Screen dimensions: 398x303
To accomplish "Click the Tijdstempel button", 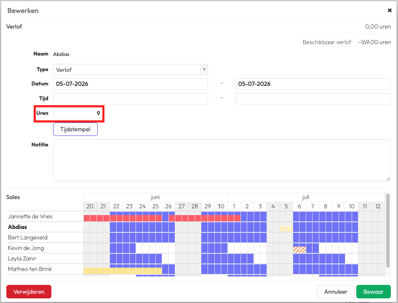I will tap(75, 129).
